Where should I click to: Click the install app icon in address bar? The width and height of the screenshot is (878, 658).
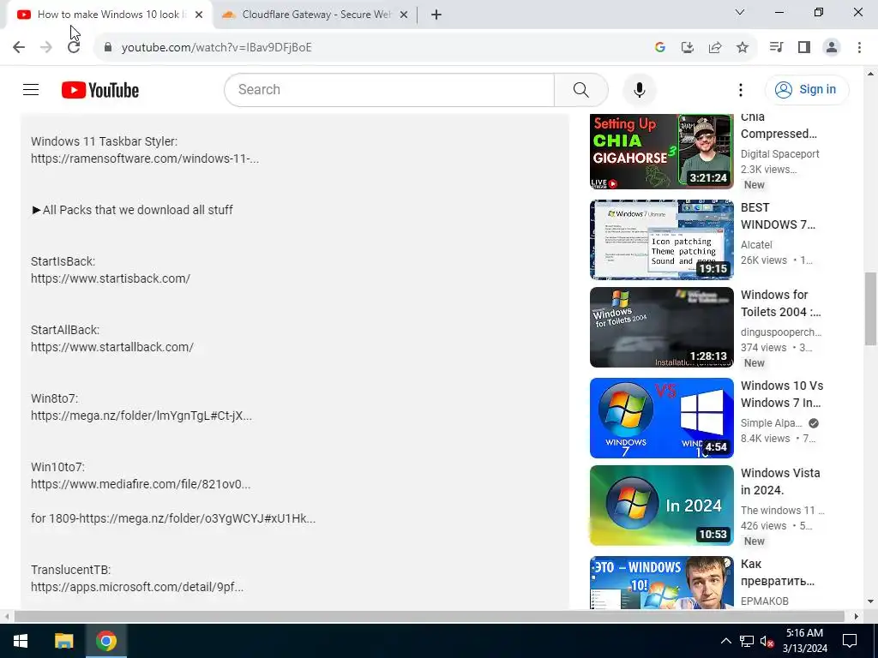point(687,48)
